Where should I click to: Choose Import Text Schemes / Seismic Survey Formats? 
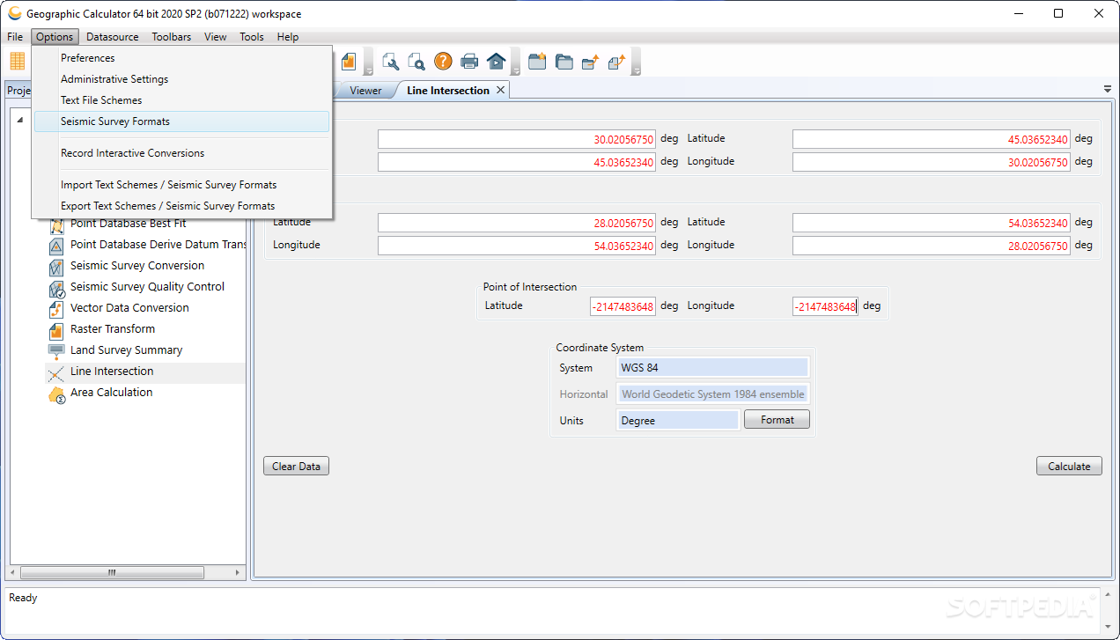click(x=181, y=185)
